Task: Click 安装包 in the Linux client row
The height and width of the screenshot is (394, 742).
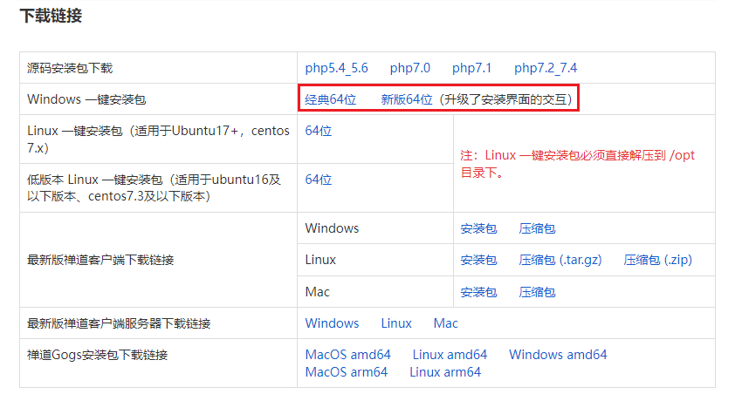Action: (x=478, y=260)
